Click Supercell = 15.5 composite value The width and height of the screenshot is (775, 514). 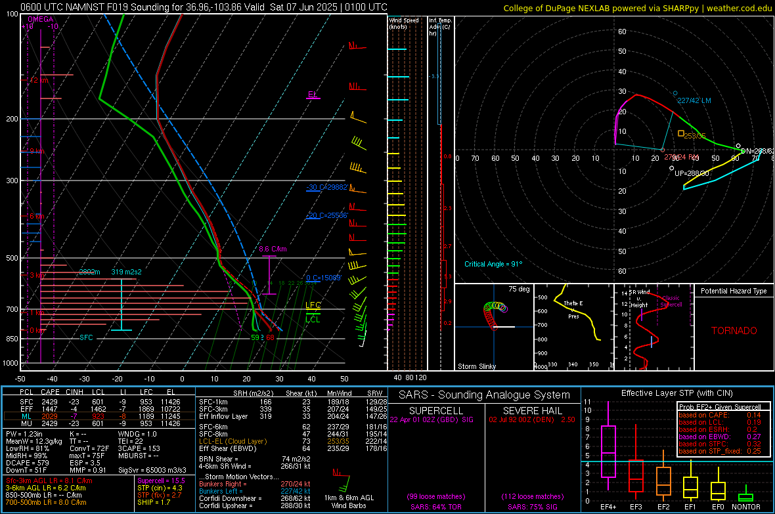(x=161, y=481)
